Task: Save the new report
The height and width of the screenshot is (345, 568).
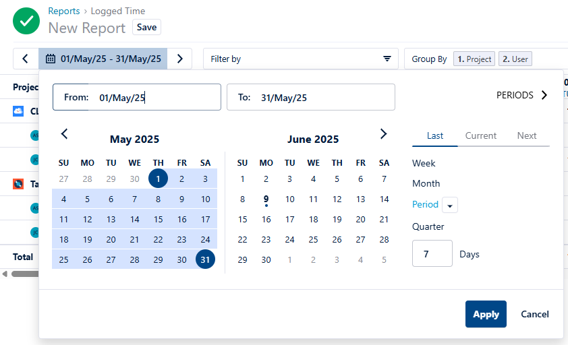Action: [x=146, y=28]
